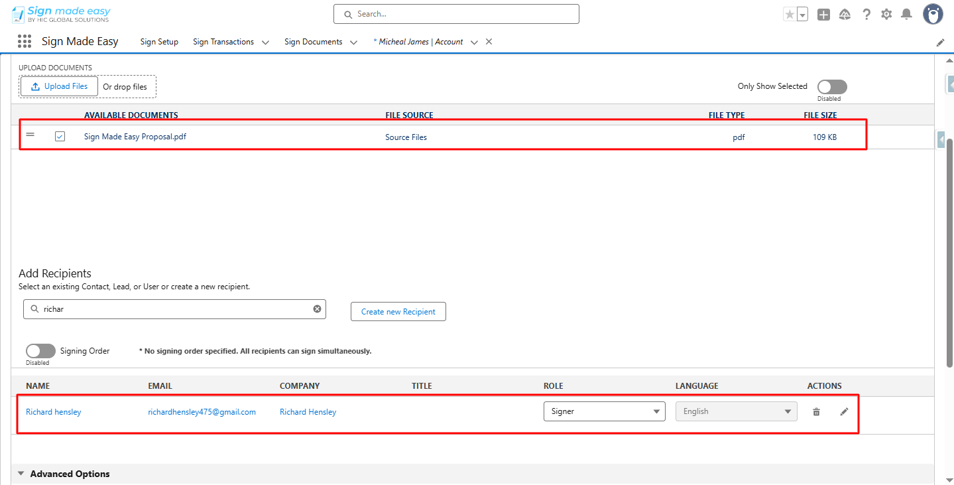Image resolution: width=954 pixels, height=485 pixels.
Task: Clear the recipient search field
Action: 317,309
